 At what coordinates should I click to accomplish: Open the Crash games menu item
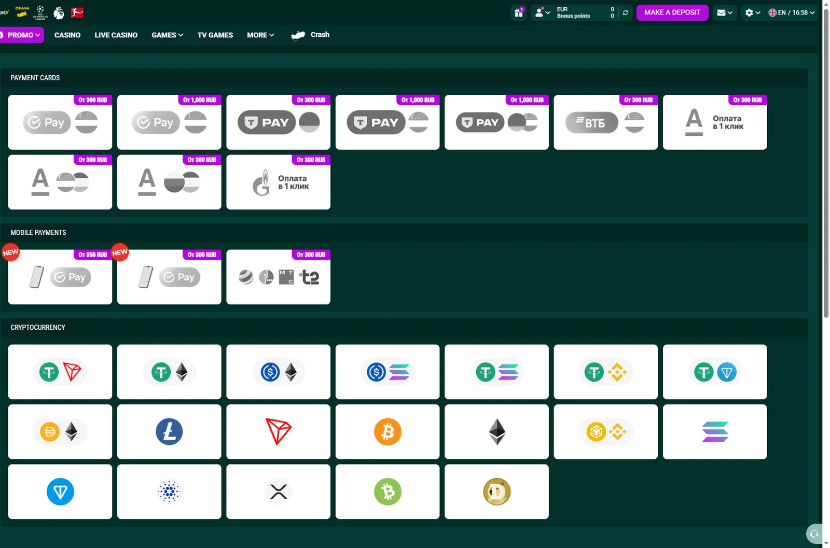(310, 35)
